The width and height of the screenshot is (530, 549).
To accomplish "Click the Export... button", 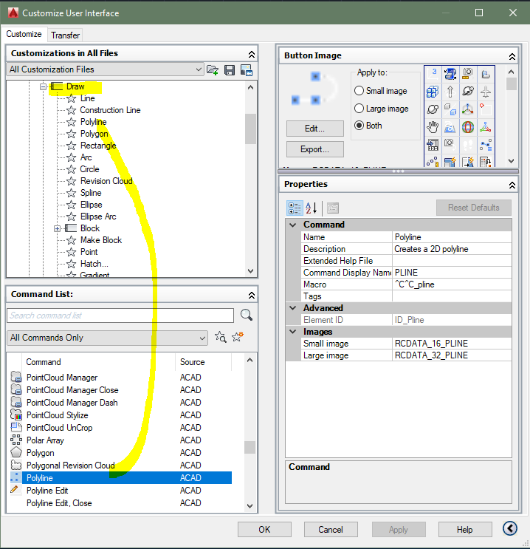I will [315, 149].
